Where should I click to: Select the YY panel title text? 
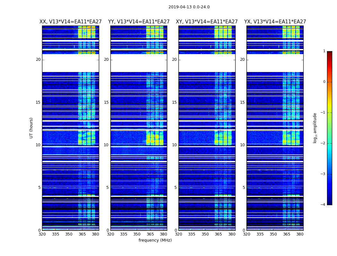point(139,22)
